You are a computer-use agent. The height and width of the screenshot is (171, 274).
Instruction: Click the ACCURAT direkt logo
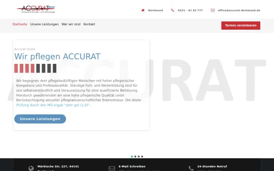pyautogui.click(x=36, y=9)
